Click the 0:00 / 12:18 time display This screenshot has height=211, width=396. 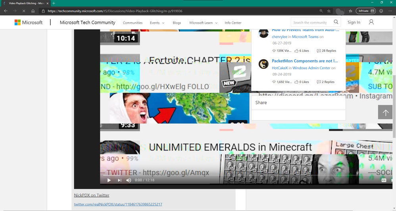pyautogui.click(x=144, y=180)
